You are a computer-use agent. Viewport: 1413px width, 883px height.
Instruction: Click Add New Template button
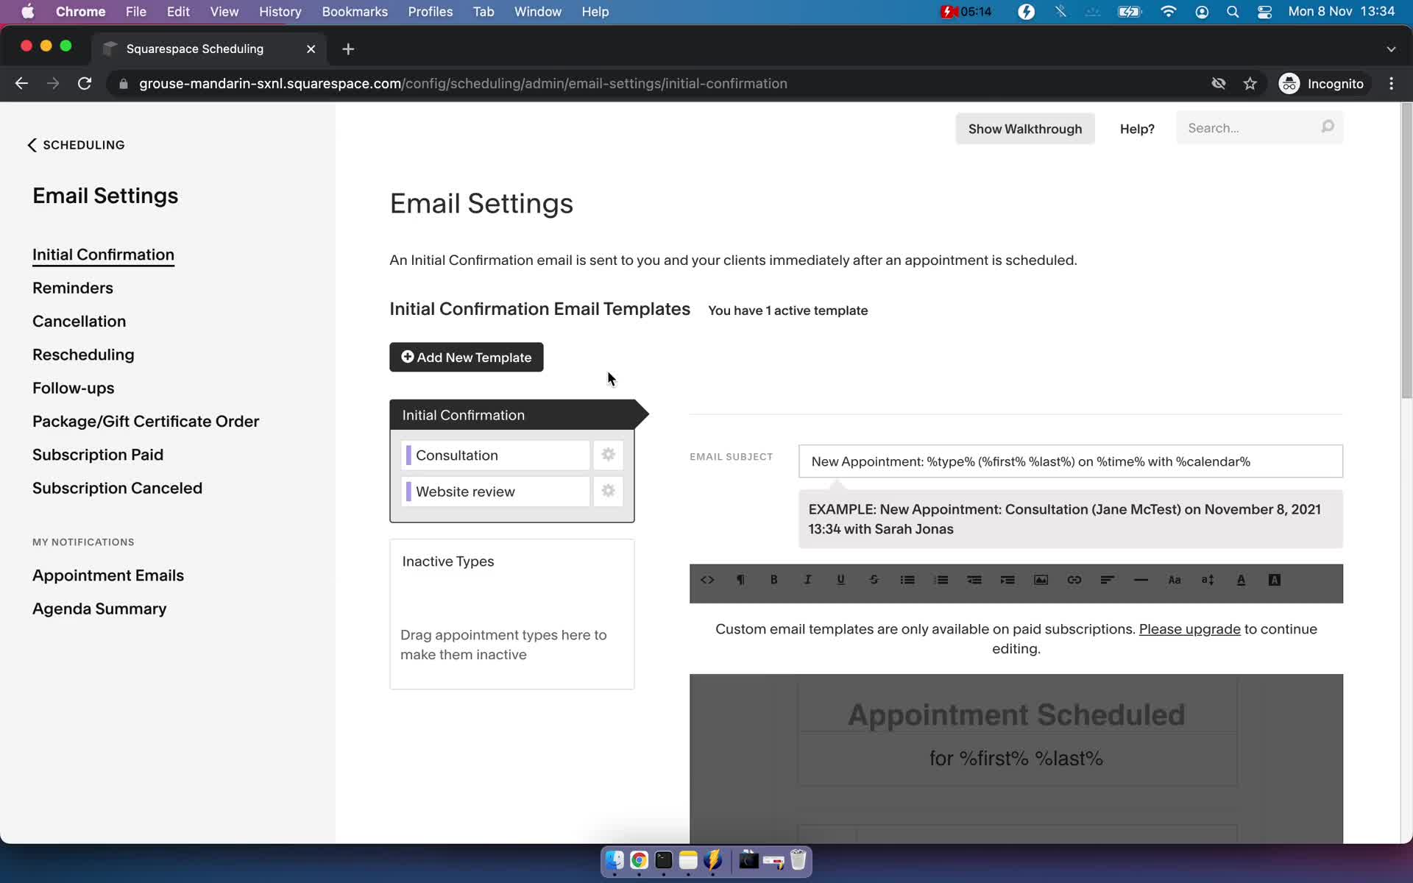pos(466,357)
